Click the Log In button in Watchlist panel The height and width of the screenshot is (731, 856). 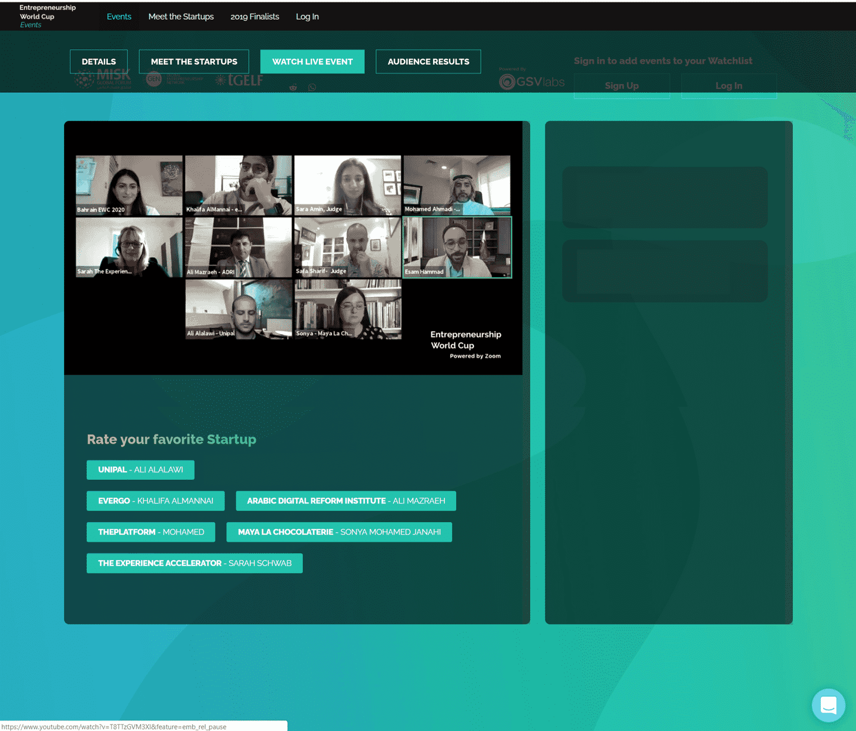[729, 86]
